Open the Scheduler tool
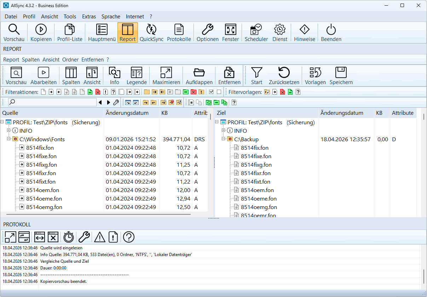The image size is (427, 297). point(256,33)
